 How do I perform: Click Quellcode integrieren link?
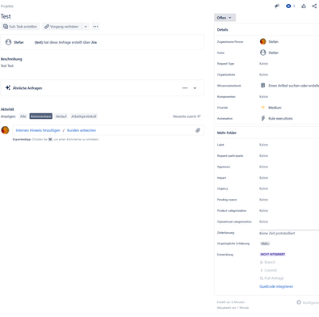(276, 286)
